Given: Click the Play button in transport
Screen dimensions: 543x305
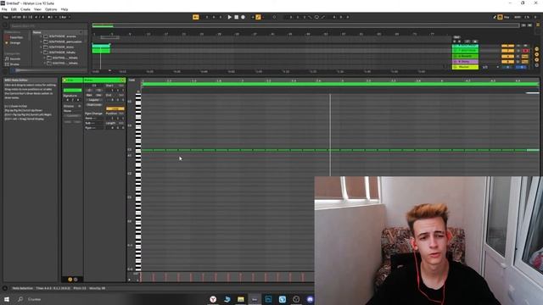Looking at the screenshot, I should pyautogui.click(x=229, y=17).
